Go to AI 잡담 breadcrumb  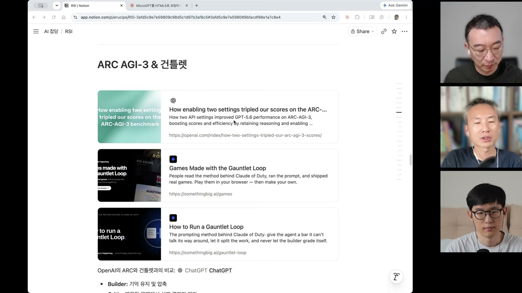(51, 31)
